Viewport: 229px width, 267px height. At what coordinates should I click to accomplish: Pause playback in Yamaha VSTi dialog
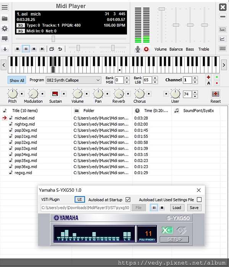point(154,207)
